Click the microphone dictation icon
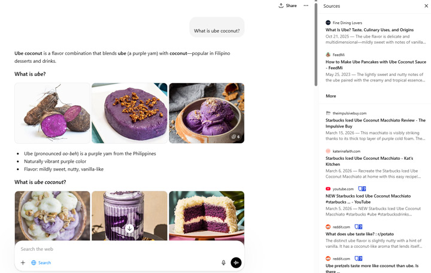The width and height of the screenshot is (431, 273). point(223,262)
